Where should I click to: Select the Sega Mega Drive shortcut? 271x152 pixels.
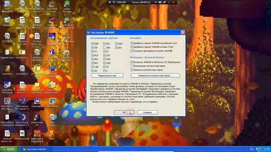pos(52,6)
